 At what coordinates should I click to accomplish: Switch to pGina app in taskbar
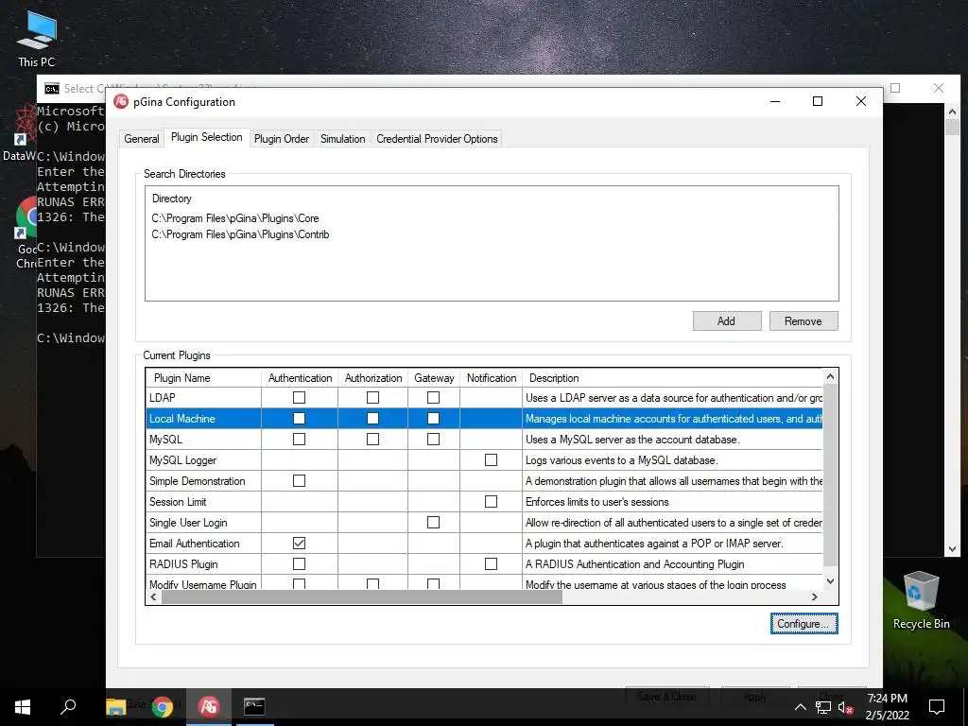pyautogui.click(x=209, y=706)
